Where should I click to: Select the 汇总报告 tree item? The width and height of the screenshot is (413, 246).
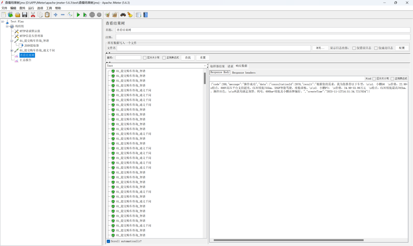pyautogui.click(x=25, y=60)
